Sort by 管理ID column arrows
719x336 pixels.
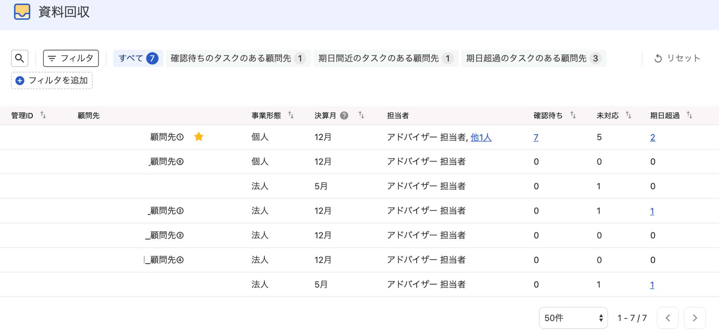[43, 115]
